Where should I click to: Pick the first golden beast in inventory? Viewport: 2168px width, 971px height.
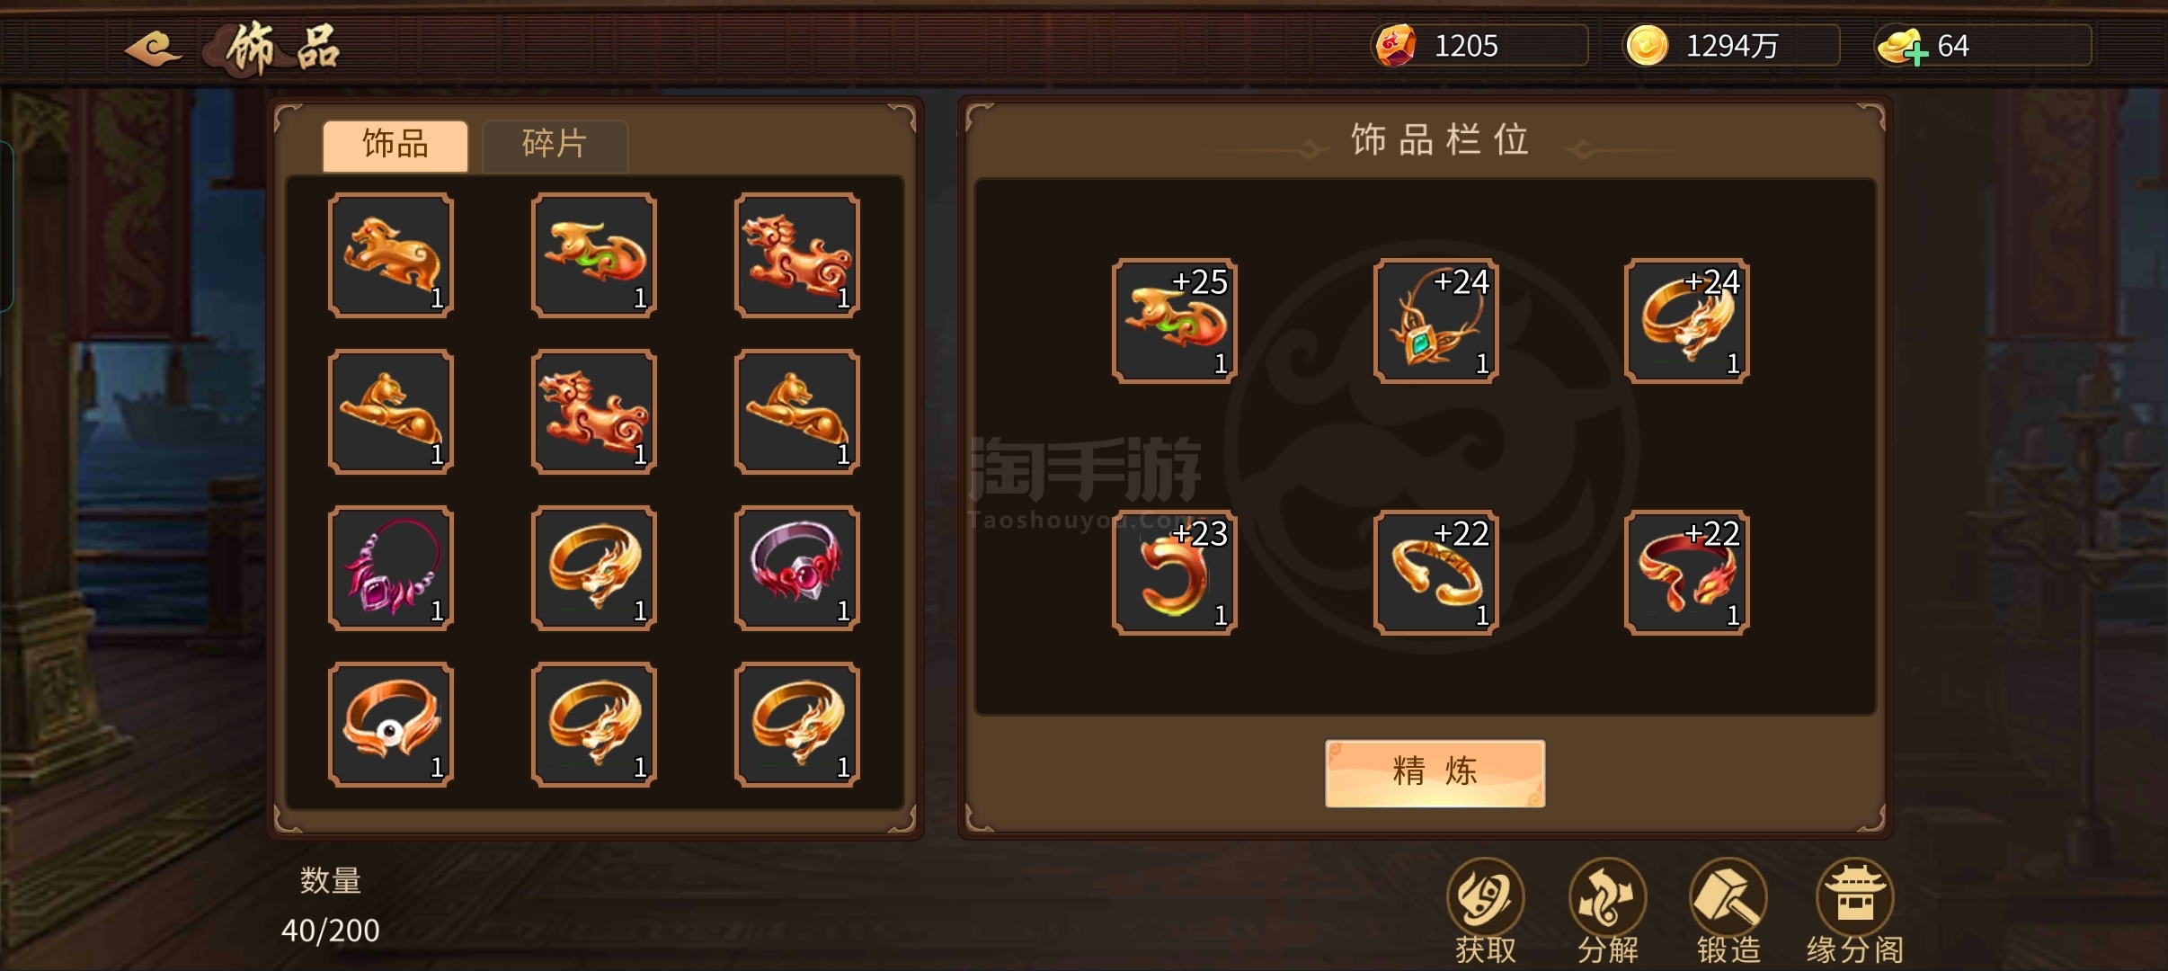click(391, 255)
